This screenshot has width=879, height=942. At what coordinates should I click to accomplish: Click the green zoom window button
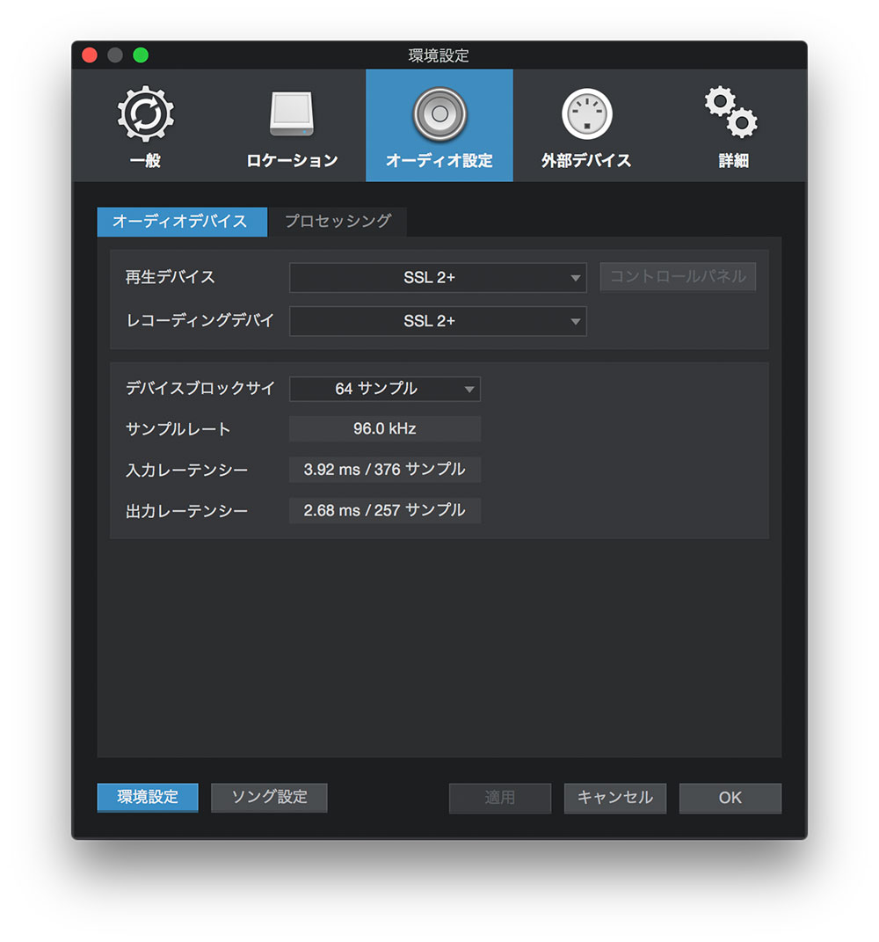pos(142,55)
